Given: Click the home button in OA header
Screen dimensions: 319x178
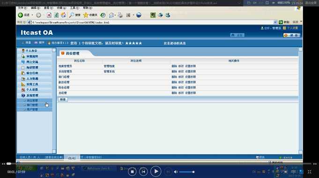Looking at the screenshot, I should click(x=237, y=35).
